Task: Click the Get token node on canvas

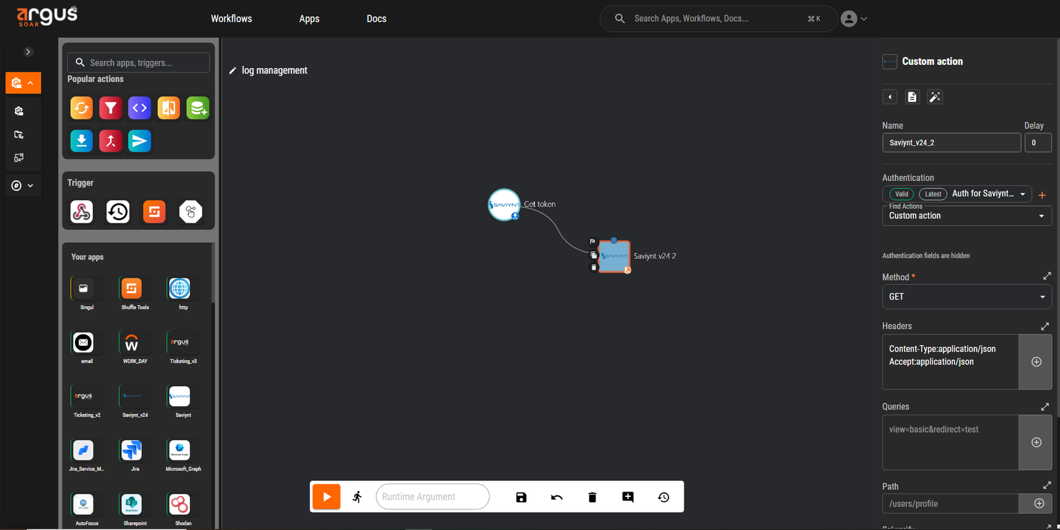Action: point(504,205)
